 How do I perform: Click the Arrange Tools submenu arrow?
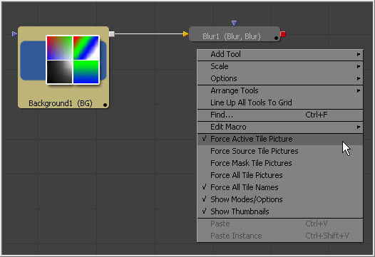pyautogui.click(x=359, y=90)
